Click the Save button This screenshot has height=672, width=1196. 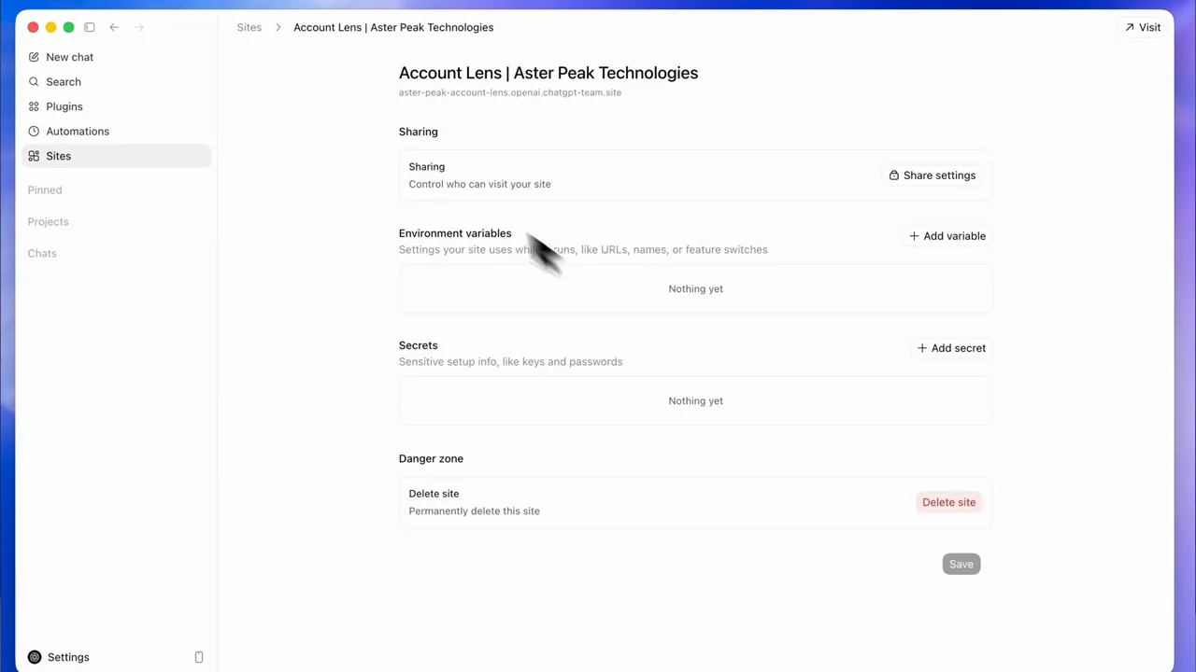pyautogui.click(x=961, y=564)
